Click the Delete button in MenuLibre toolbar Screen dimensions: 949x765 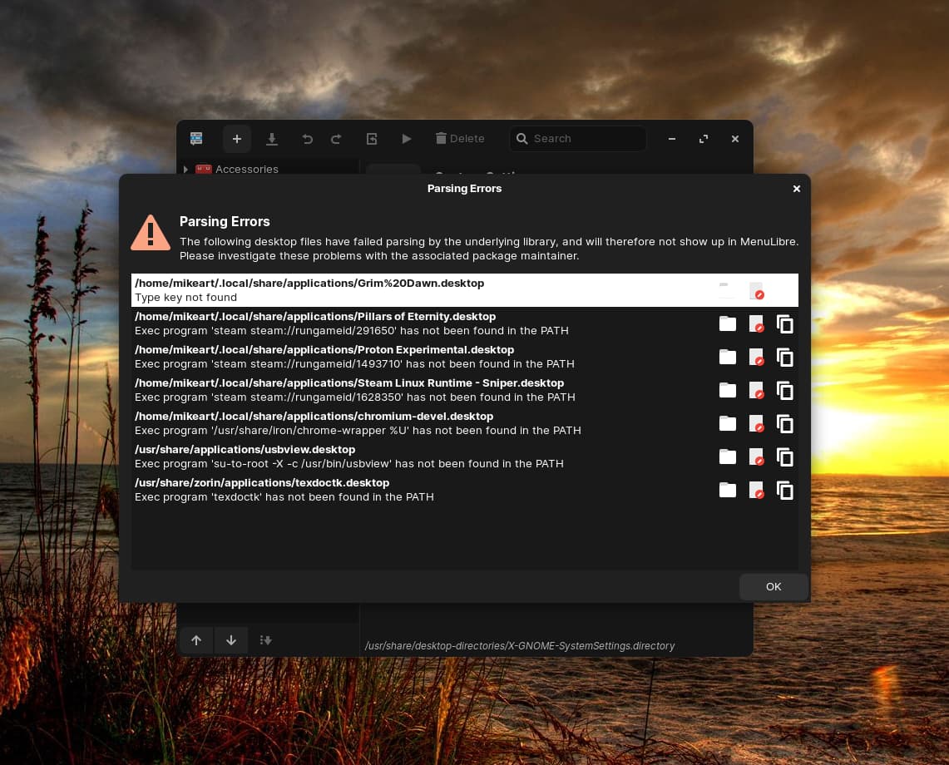pos(460,139)
